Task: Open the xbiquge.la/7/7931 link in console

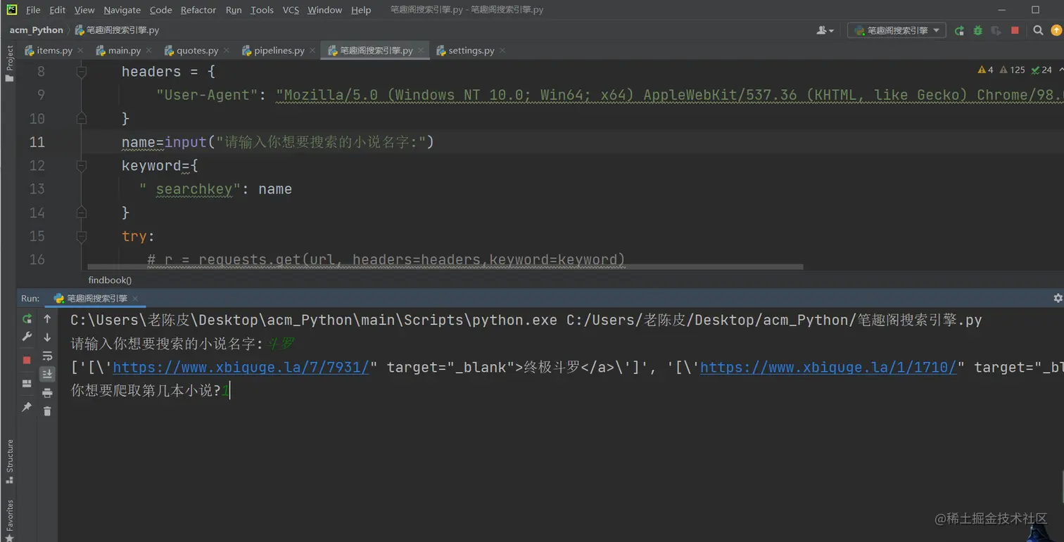Action: tap(241, 367)
